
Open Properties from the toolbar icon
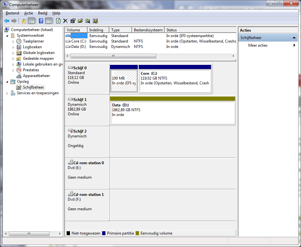coord(73,21)
